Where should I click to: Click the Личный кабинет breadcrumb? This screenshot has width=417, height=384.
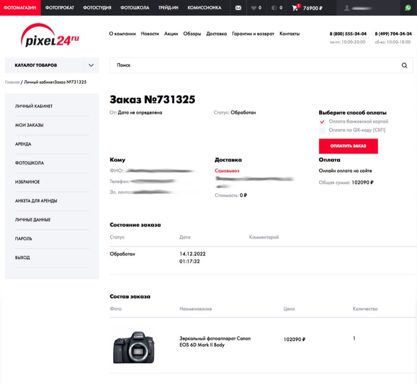[x=39, y=82]
